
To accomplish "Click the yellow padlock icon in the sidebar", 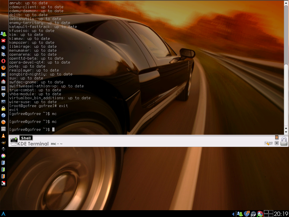I will [x=3, y=108].
